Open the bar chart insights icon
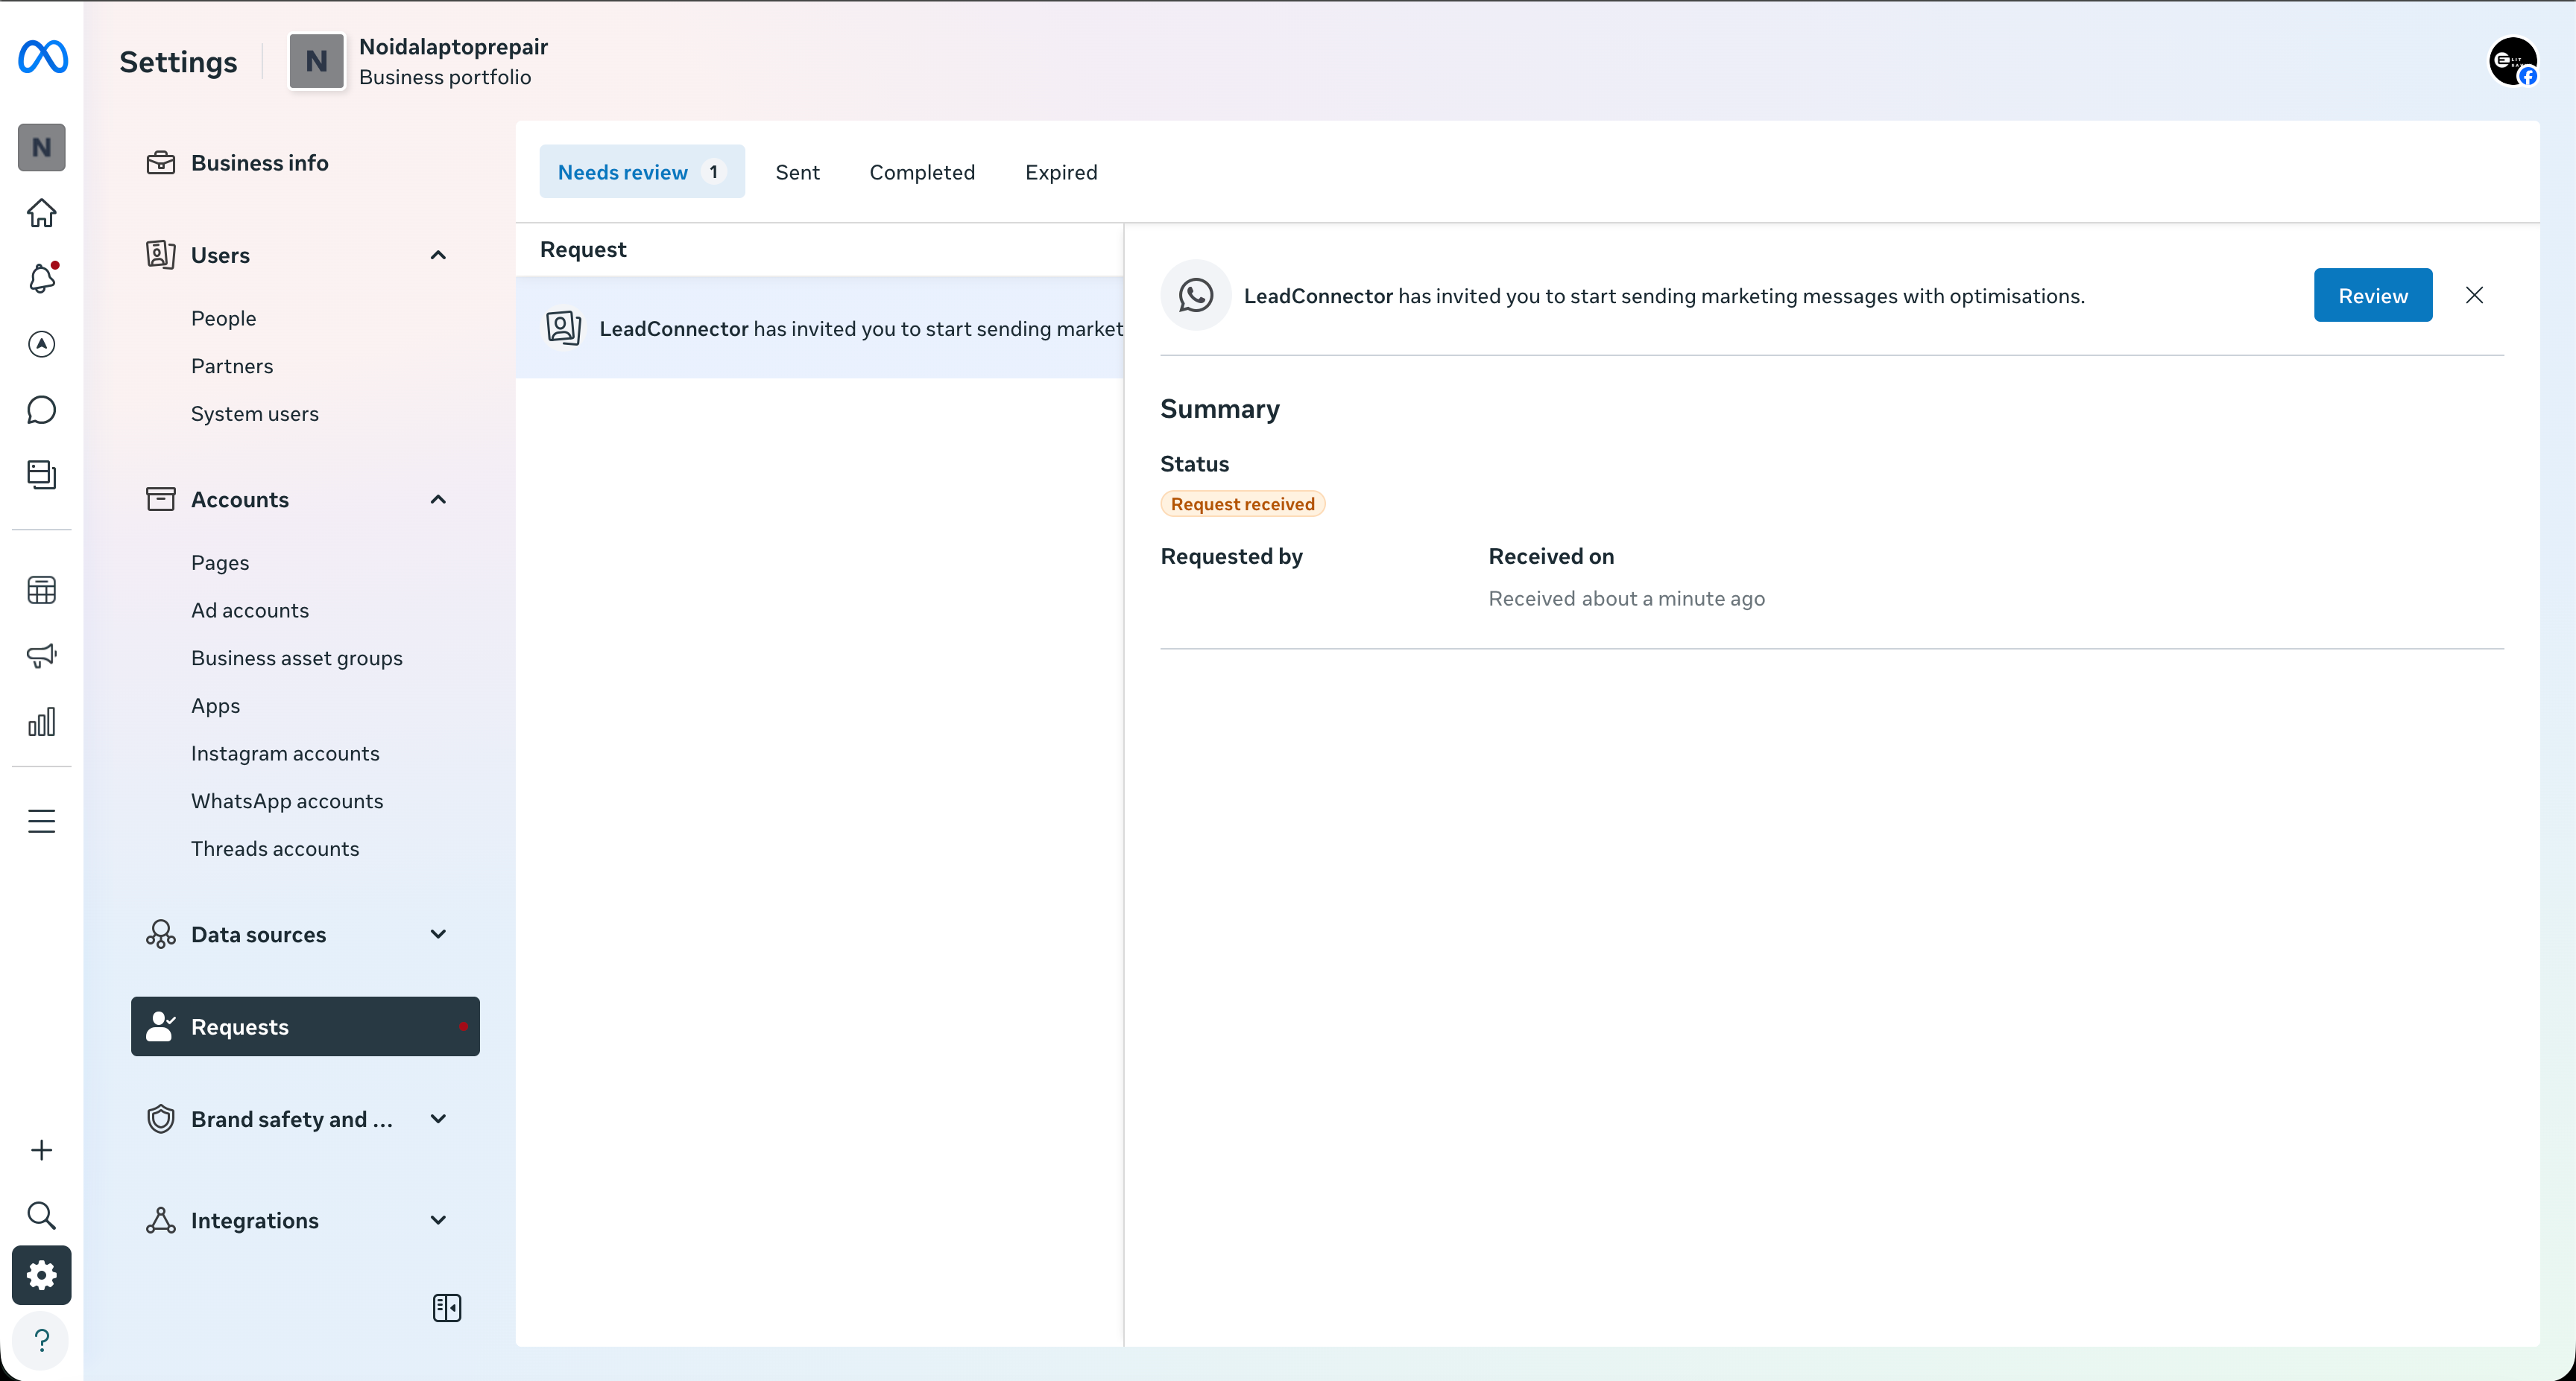The width and height of the screenshot is (2576, 1381). coord(42,722)
